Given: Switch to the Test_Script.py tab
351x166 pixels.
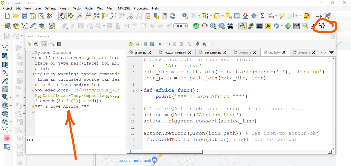Looking at the screenshot, I should pos(211,52).
